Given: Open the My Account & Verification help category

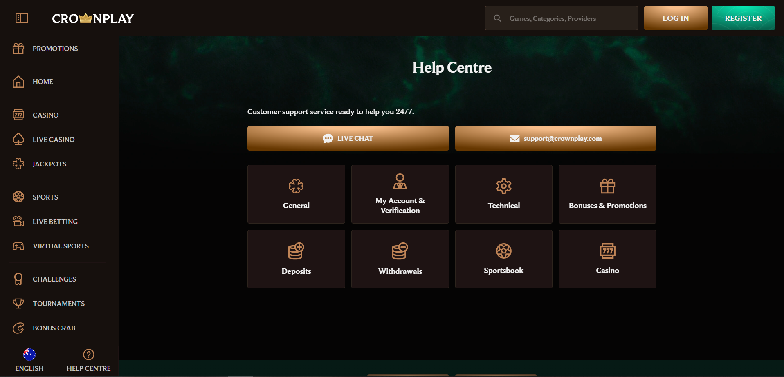Looking at the screenshot, I should pyautogui.click(x=400, y=194).
